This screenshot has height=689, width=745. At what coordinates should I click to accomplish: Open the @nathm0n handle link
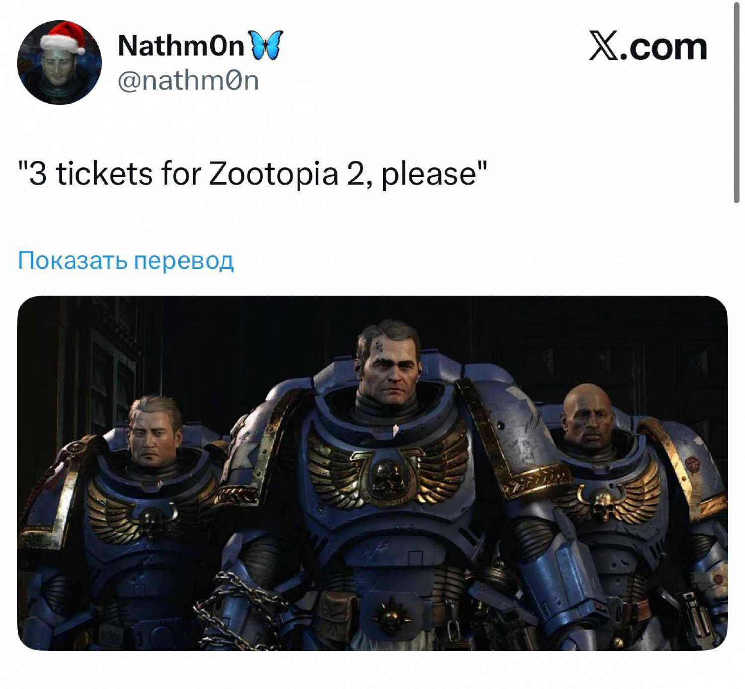point(188,80)
